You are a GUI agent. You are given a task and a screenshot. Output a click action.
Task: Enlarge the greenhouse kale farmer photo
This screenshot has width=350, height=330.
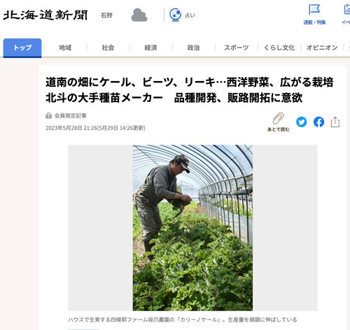coord(192,228)
